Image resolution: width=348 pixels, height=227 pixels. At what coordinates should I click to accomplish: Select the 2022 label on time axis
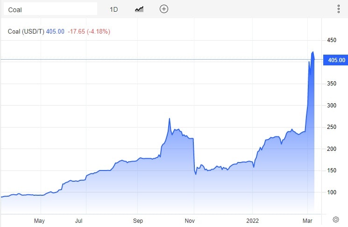coord(252,220)
